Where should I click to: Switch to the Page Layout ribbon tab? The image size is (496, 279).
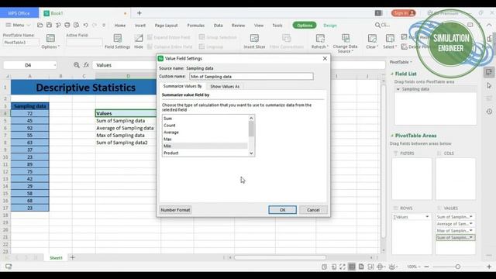[166, 26]
